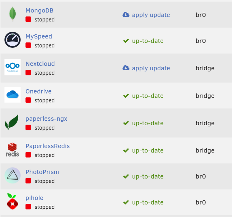The image size is (232, 217).
Task: Open the pihole container name link
Action: click(34, 198)
